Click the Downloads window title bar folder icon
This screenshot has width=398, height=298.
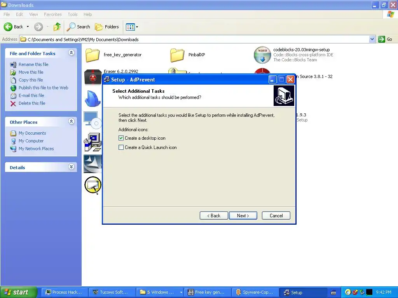click(4, 5)
